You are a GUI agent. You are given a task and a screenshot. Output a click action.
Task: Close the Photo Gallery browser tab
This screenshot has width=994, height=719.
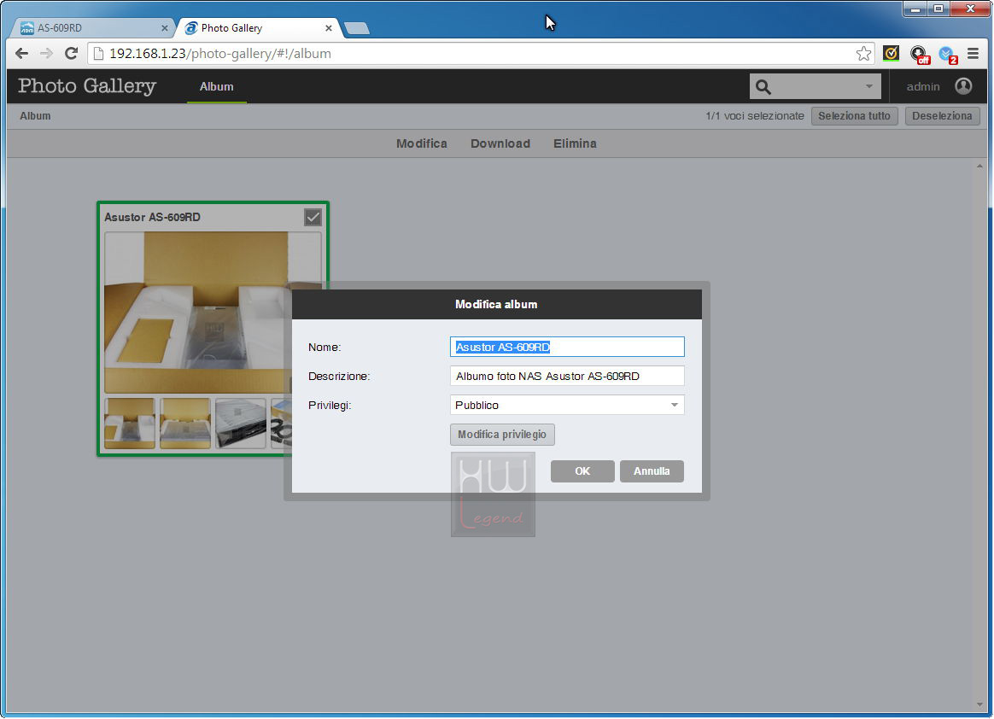[329, 28]
